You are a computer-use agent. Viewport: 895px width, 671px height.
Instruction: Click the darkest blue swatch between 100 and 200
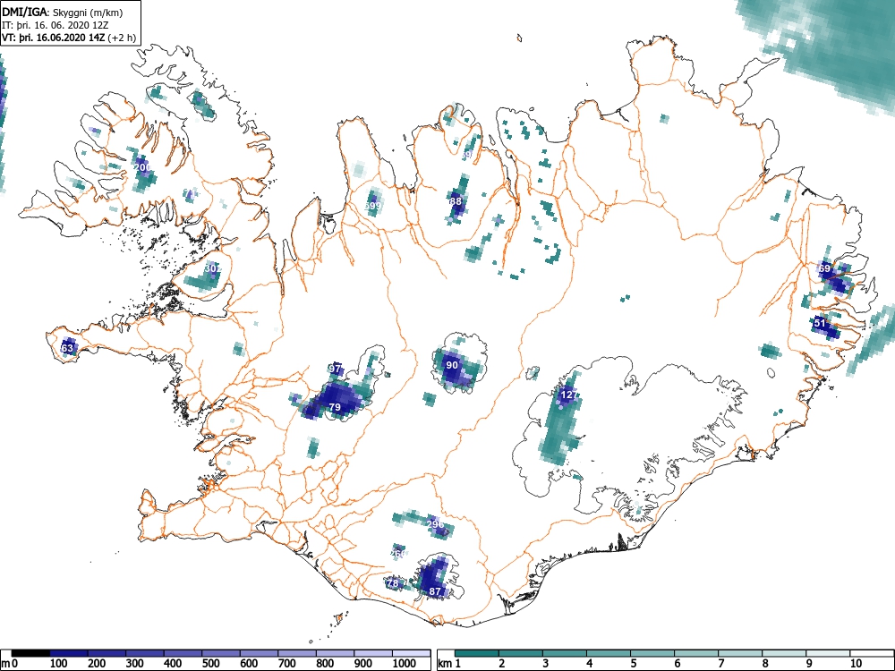pyautogui.click(x=69, y=653)
